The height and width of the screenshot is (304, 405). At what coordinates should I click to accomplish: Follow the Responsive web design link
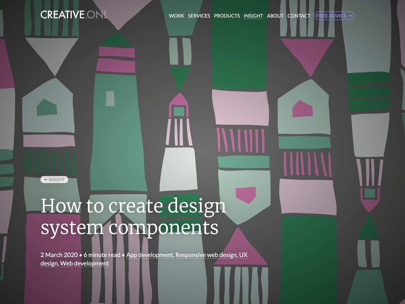pos(206,255)
